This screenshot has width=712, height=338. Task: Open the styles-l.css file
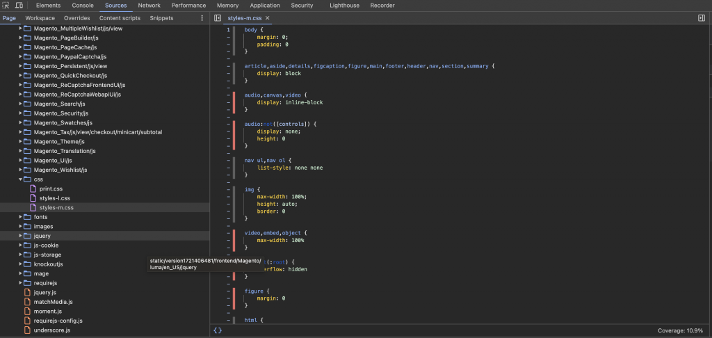pos(56,198)
